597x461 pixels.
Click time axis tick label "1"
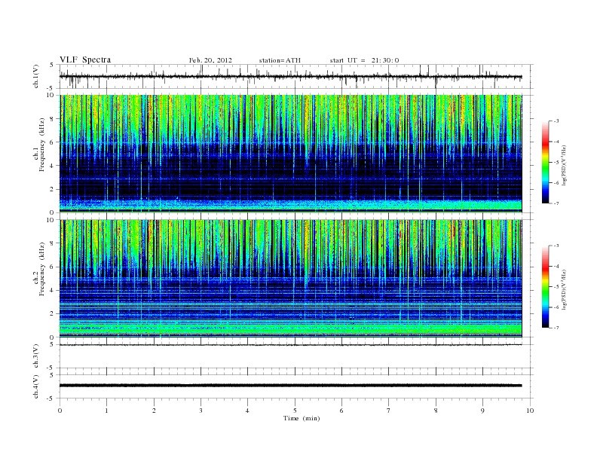pyautogui.click(x=106, y=411)
